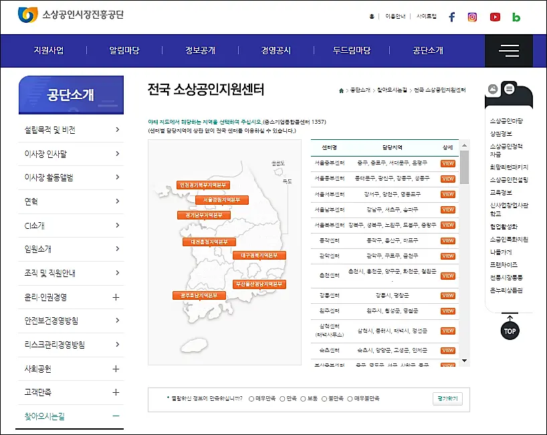The image size is (547, 435).
Task: Click the profile icon above the quick links panel
Action: (493, 88)
